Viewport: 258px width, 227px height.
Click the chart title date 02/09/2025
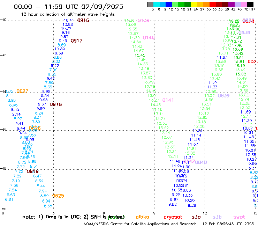click(102, 7)
